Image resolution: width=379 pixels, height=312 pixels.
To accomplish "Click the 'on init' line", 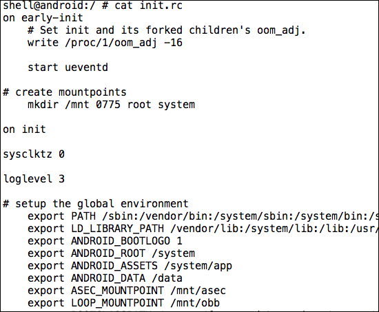I will tap(24, 129).
